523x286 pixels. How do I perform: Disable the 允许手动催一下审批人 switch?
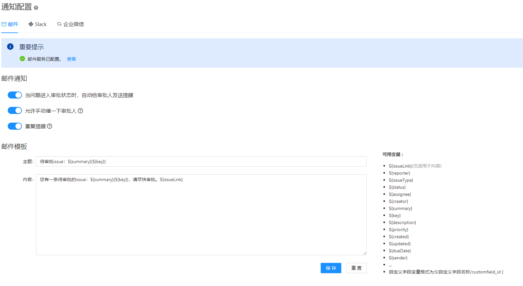(15, 110)
